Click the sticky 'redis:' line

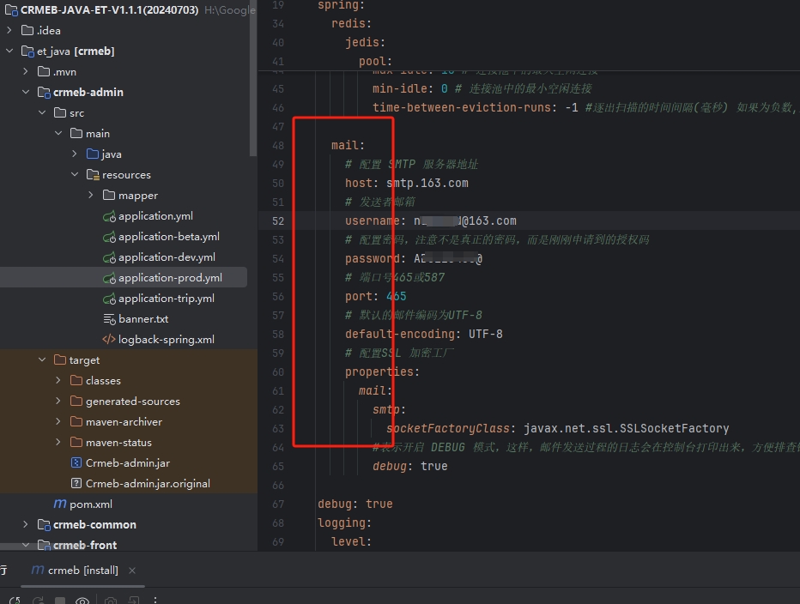(352, 23)
